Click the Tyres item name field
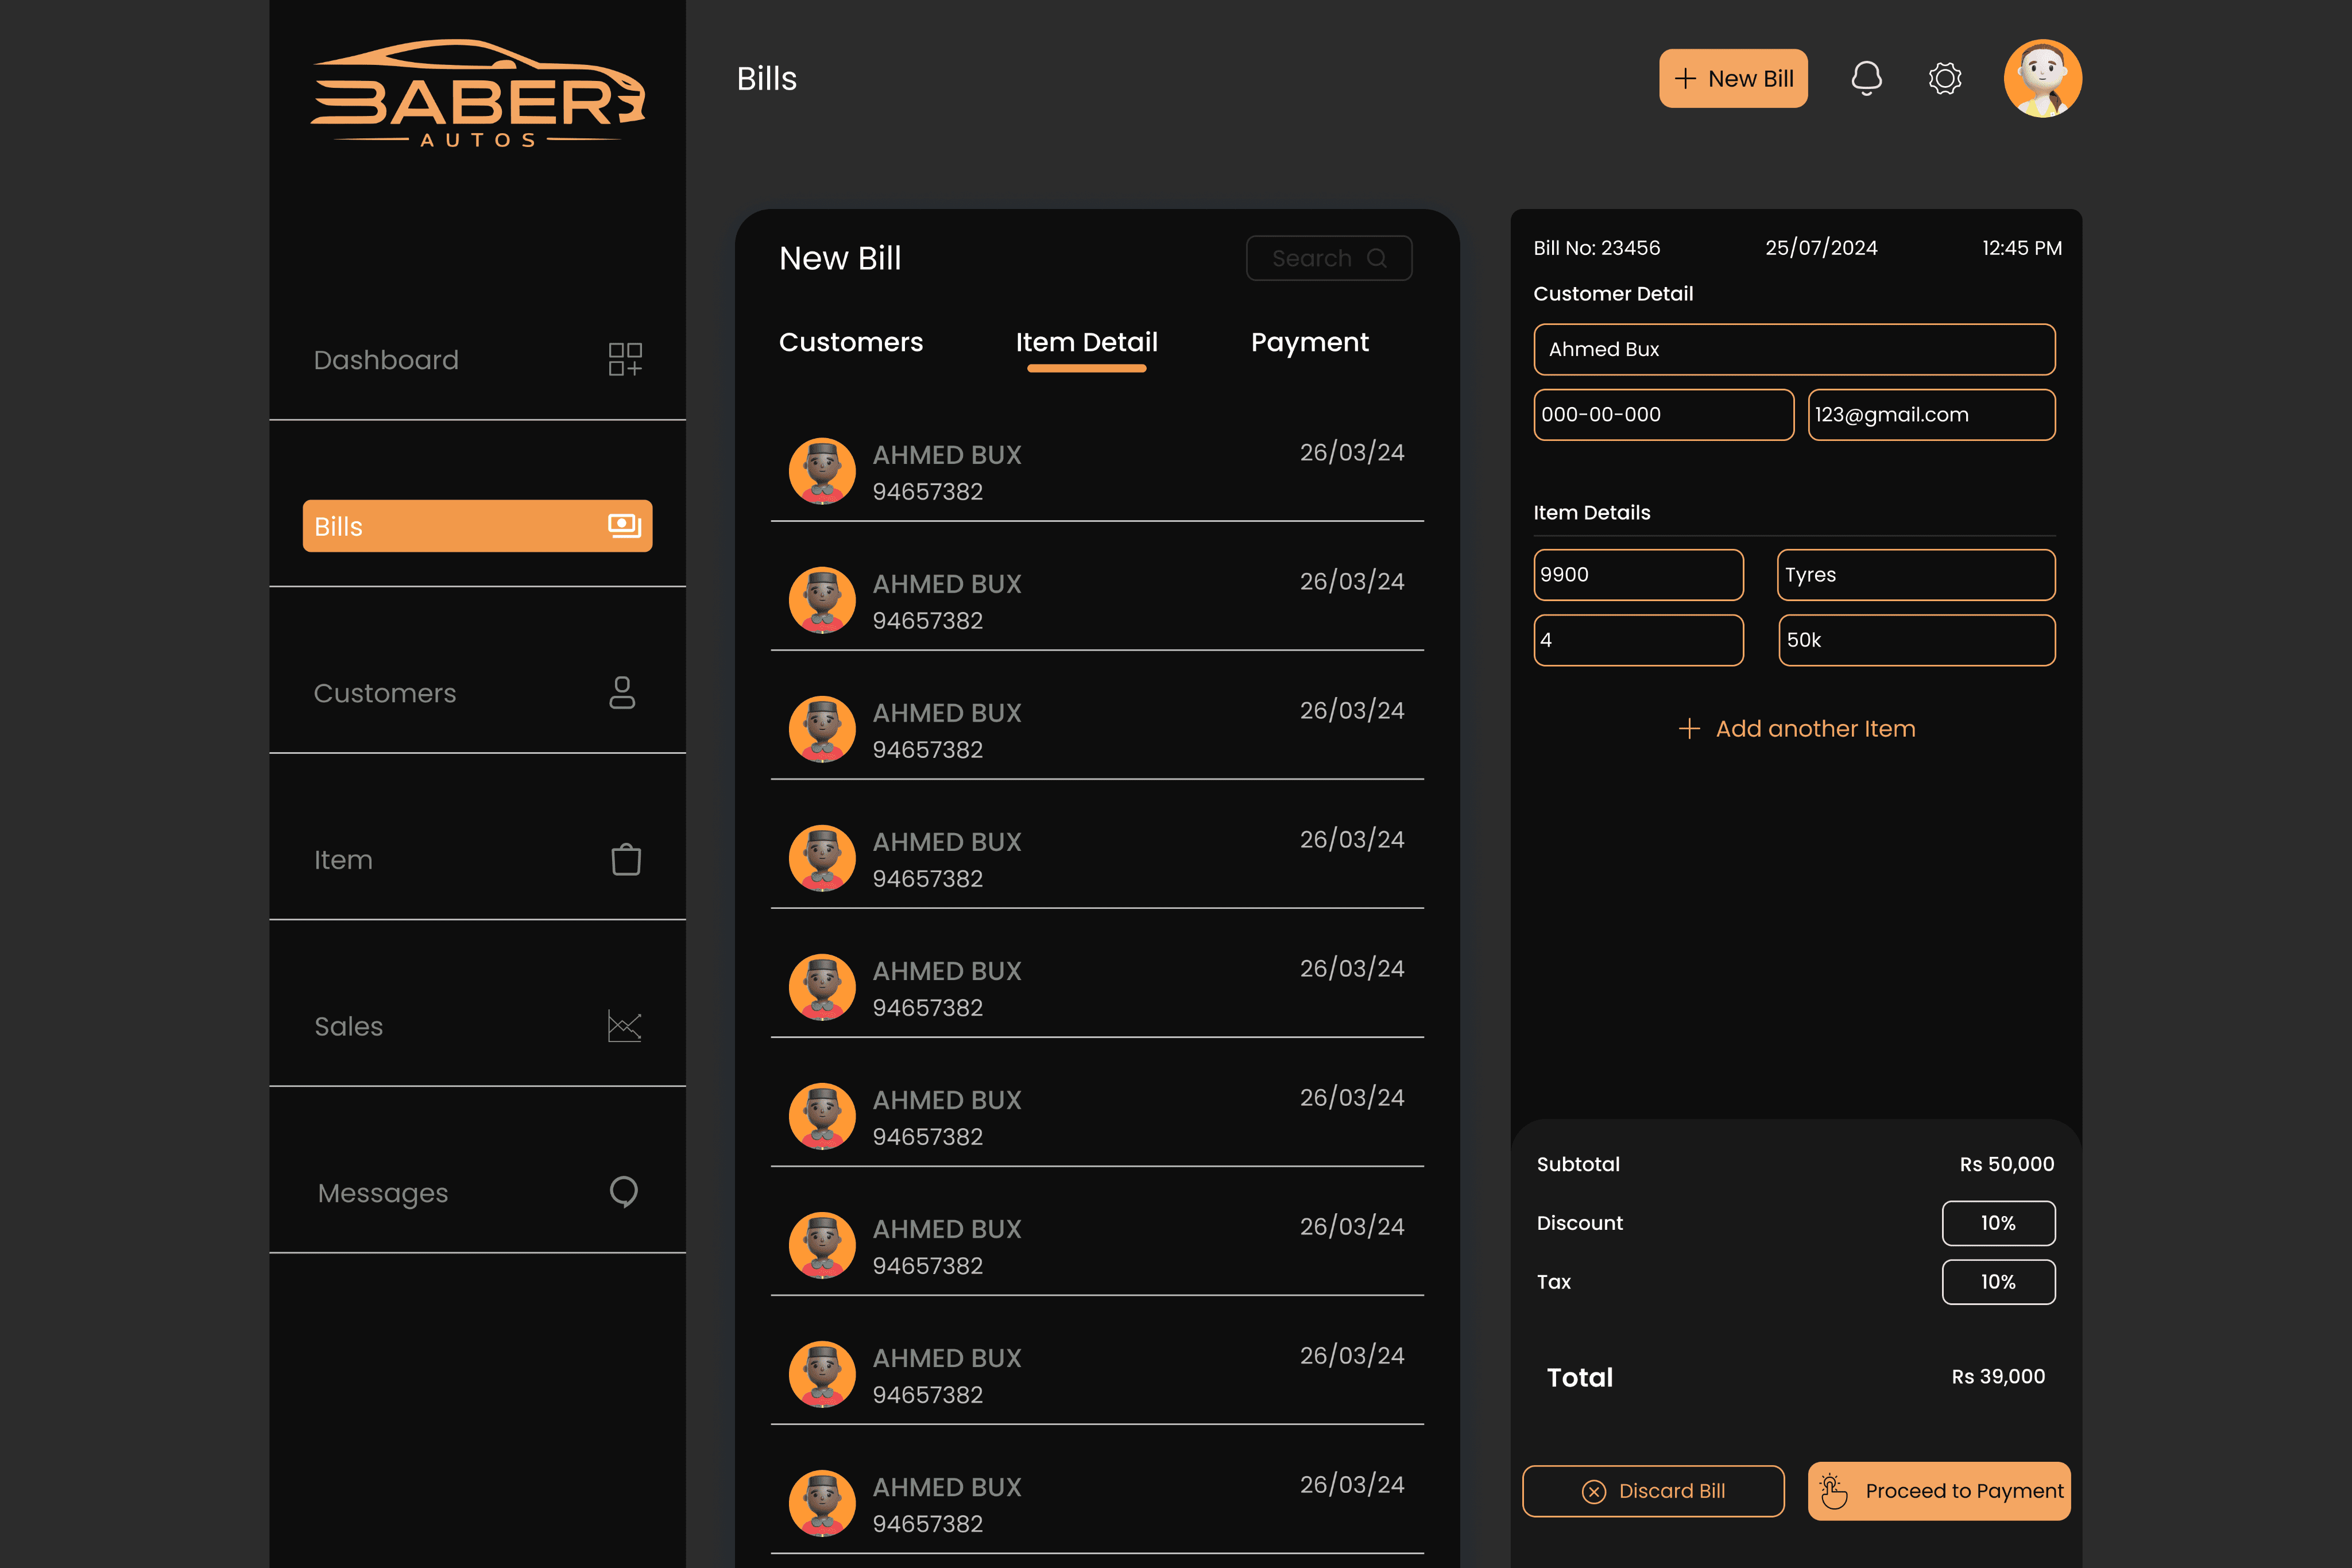2352x1568 pixels. [x=1915, y=575]
